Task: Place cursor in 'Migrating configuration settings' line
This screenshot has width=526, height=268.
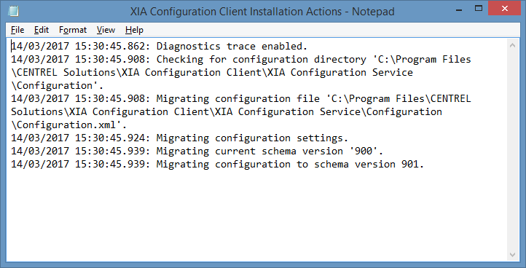Action: point(252,138)
